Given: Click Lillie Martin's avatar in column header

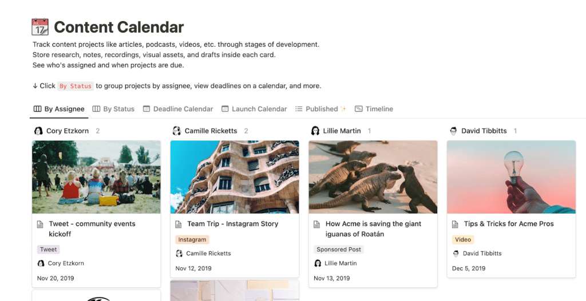Looking at the screenshot, I should click(x=315, y=131).
